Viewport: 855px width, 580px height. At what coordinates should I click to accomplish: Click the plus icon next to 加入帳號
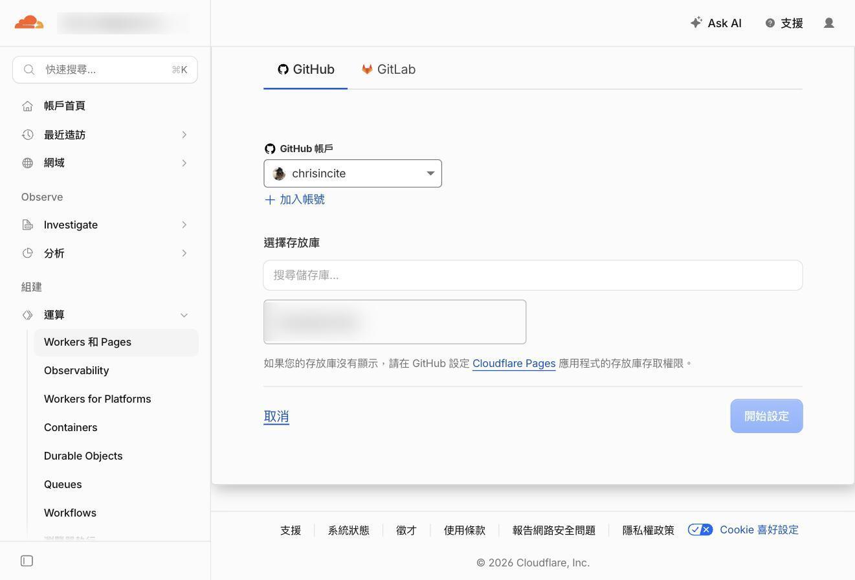click(270, 200)
